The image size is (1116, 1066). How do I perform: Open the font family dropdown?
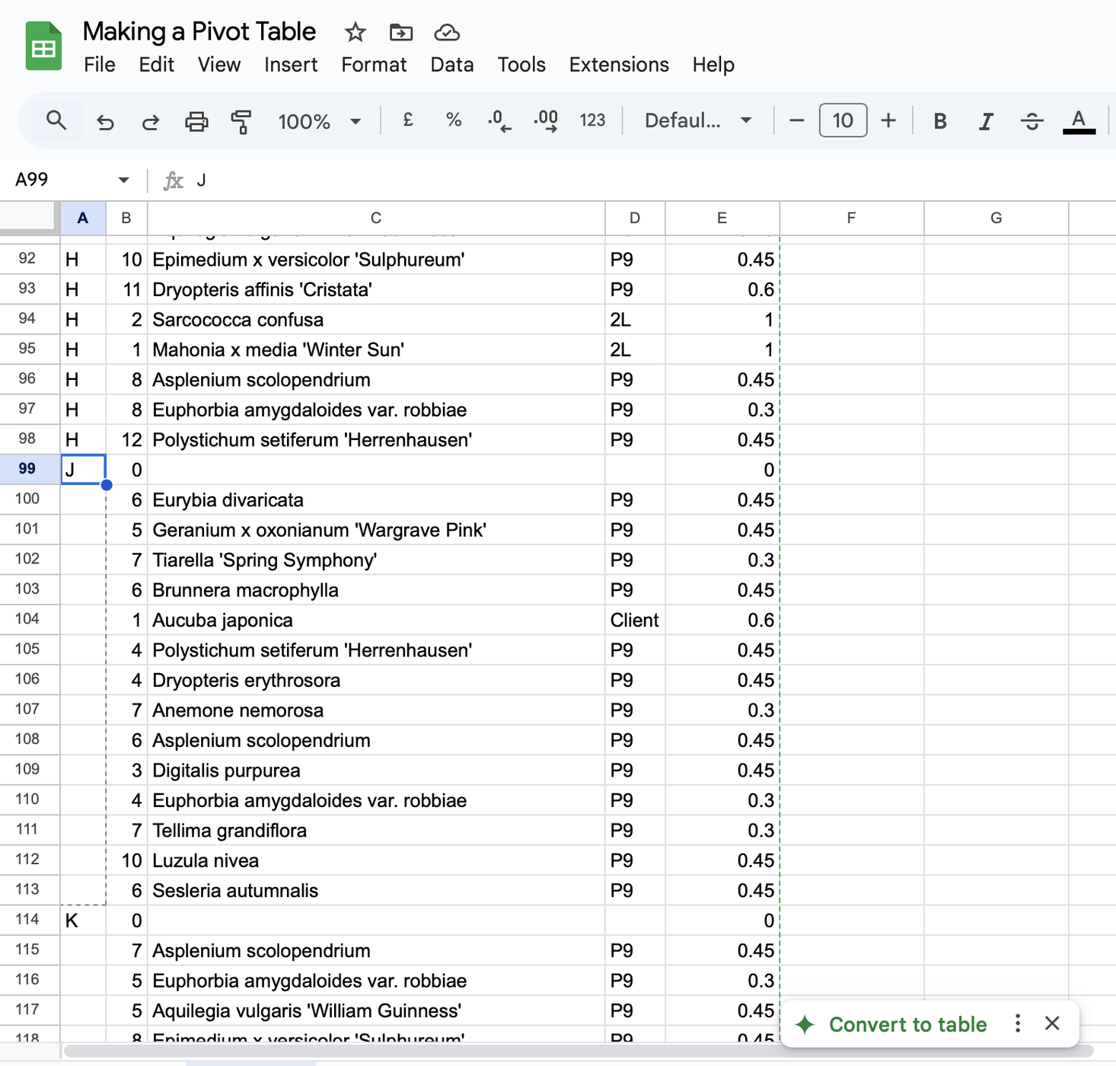pyautogui.click(x=695, y=120)
